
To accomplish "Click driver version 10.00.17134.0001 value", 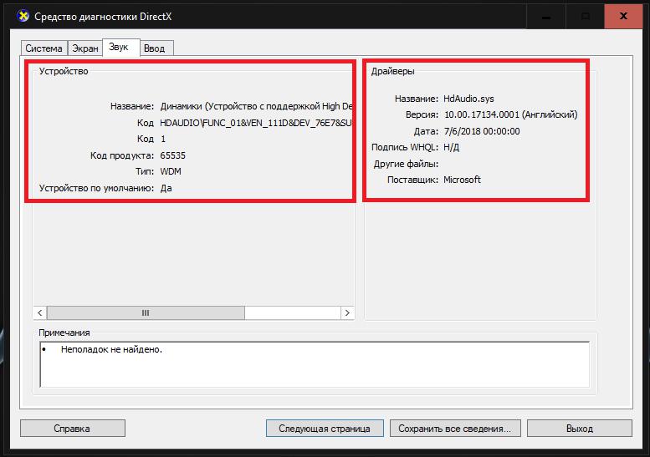I will click(x=510, y=114).
